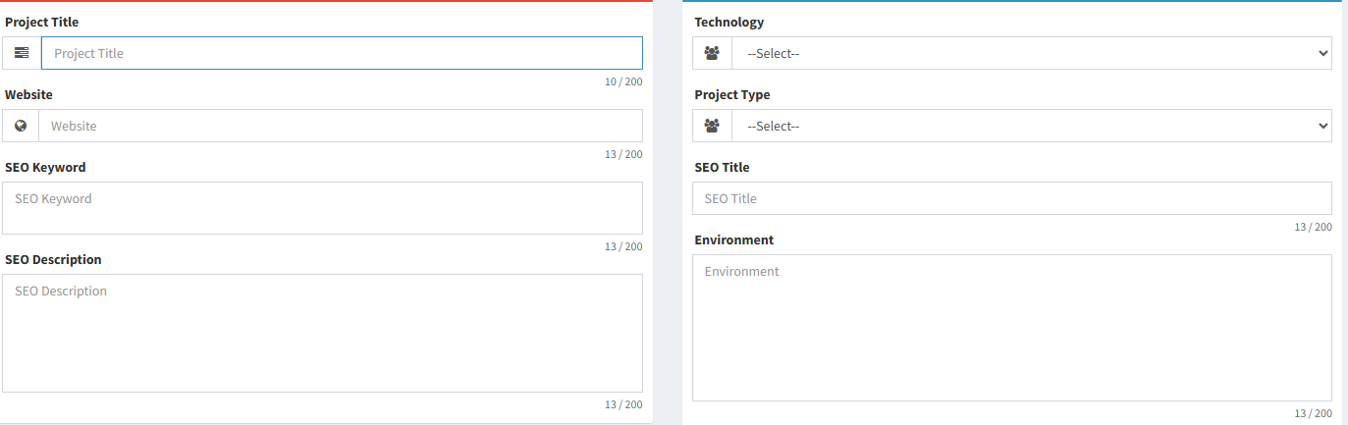
Task: Expand the Project Type select dropdown
Action: click(x=1031, y=126)
